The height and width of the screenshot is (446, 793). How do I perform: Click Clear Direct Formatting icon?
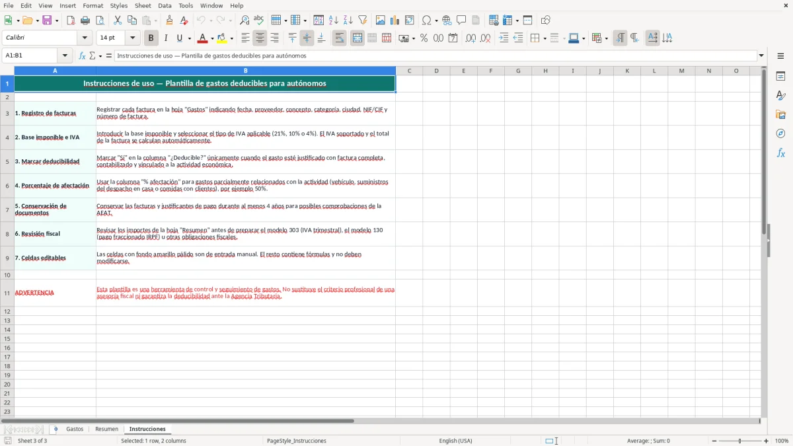pos(184,20)
